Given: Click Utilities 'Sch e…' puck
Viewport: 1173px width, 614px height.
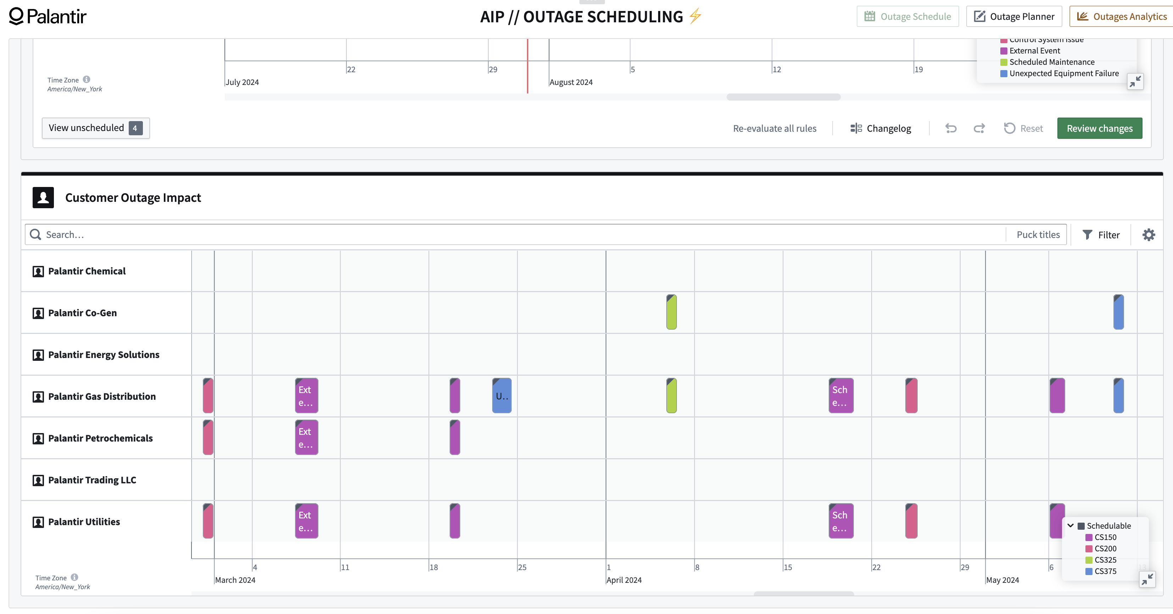Looking at the screenshot, I should pyautogui.click(x=841, y=521).
